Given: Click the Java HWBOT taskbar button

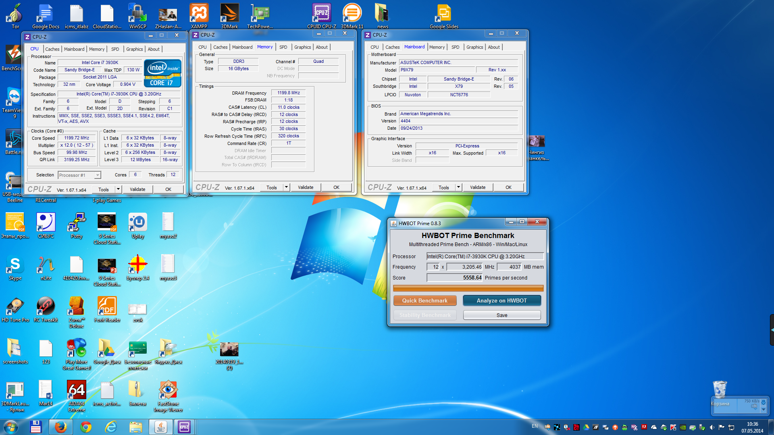Looking at the screenshot, I should coord(161,427).
